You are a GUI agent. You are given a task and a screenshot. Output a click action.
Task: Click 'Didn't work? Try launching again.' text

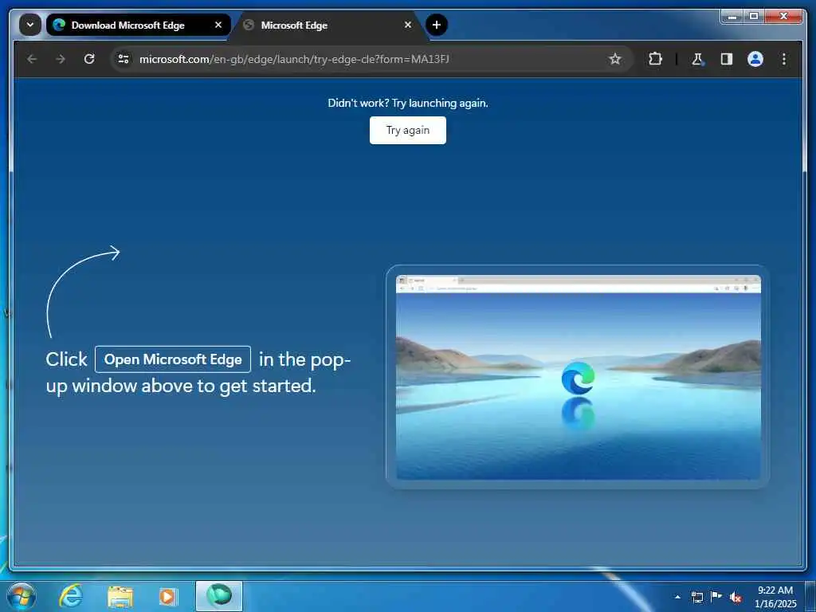(x=408, y=103)
